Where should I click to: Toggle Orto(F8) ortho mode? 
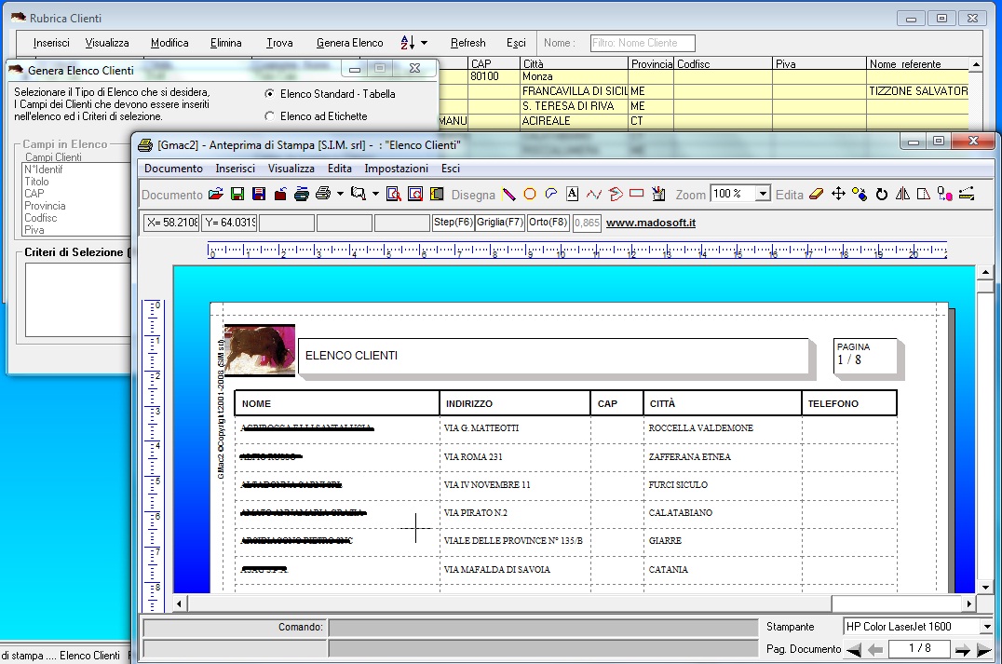548,223
